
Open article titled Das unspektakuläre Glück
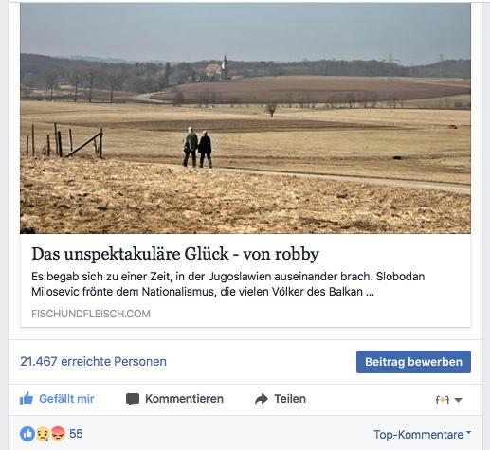point(175,254)
